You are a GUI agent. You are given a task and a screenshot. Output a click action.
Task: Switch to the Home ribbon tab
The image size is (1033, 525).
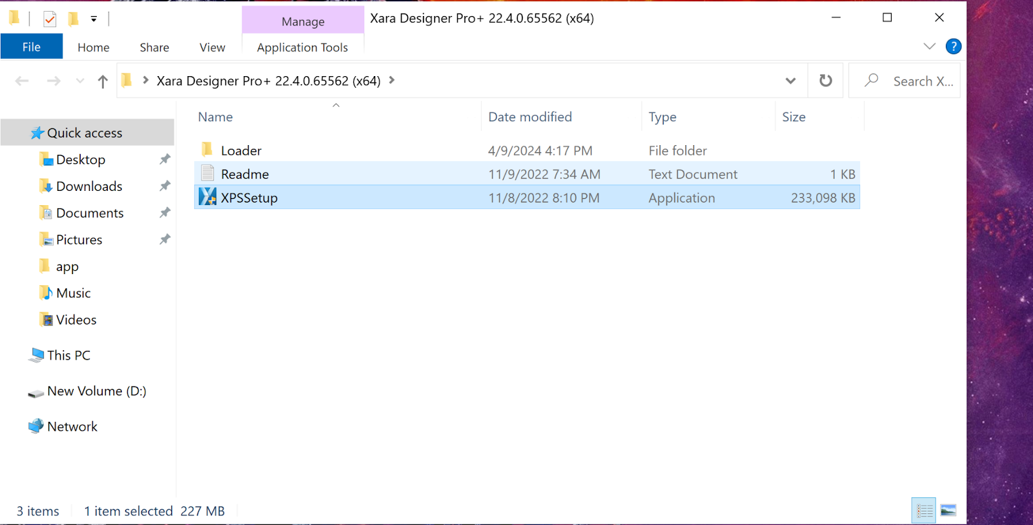pyautogui.click(x=94, y=47)
